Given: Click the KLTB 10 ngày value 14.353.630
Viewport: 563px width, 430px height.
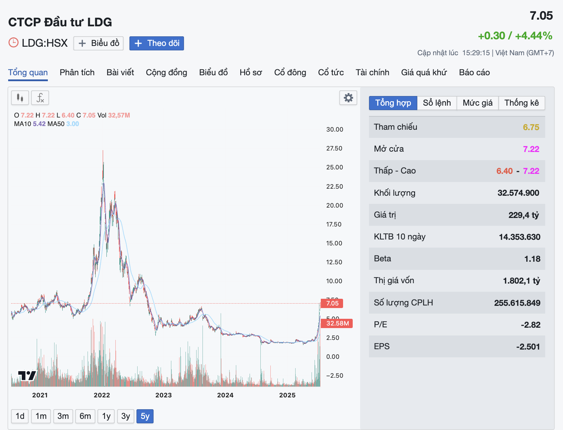Looking at the screenshot, I should pos(520,237).
